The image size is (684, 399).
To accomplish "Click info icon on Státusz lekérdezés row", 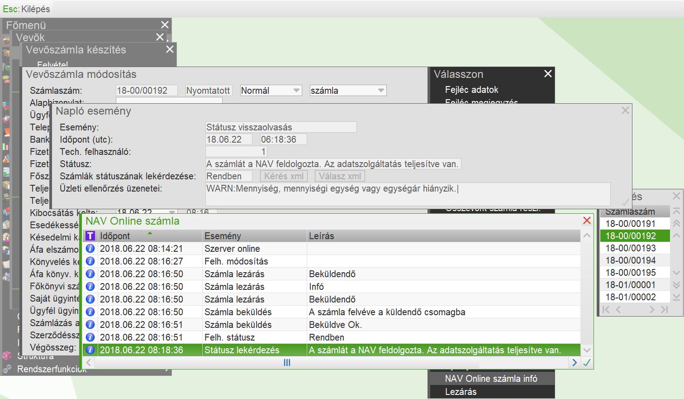I will click(x=90, y=350).
